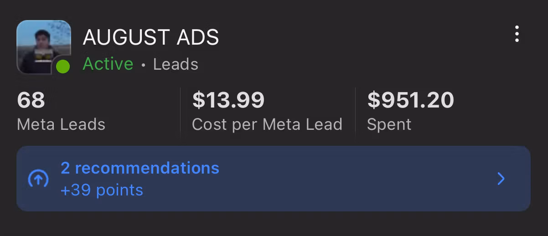Click the +39 points text

[x=102, y=190]
